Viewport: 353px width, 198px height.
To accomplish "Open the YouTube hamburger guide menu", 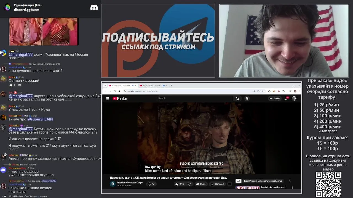I will (x=108, y=98).
